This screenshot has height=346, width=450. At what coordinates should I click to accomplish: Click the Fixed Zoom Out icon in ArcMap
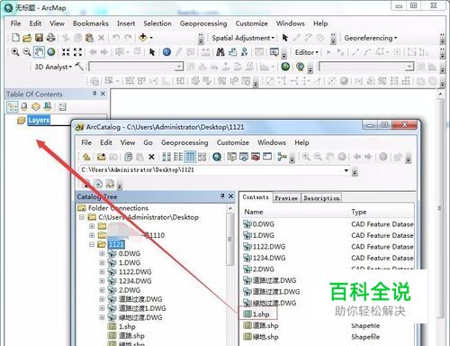point(77,52)
